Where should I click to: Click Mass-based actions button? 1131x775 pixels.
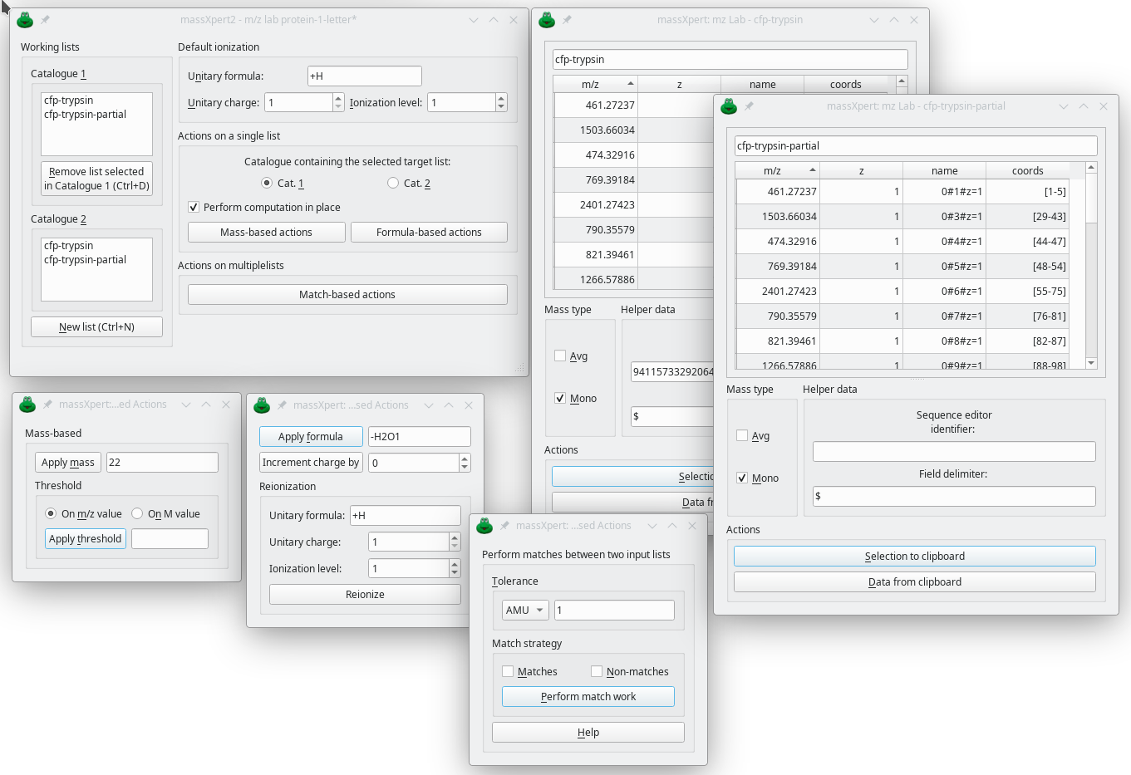[x=266, y=232]
